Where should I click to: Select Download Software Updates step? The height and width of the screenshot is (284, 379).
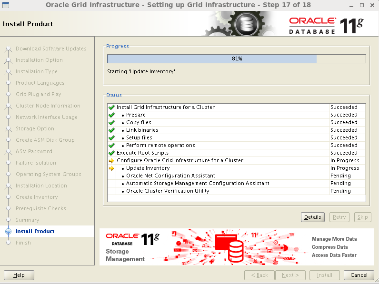tap(51, 49)
